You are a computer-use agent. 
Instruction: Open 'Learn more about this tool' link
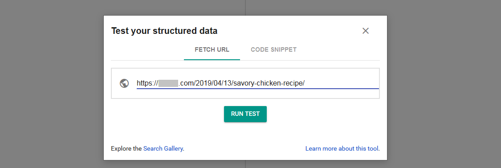click(342, 148)
